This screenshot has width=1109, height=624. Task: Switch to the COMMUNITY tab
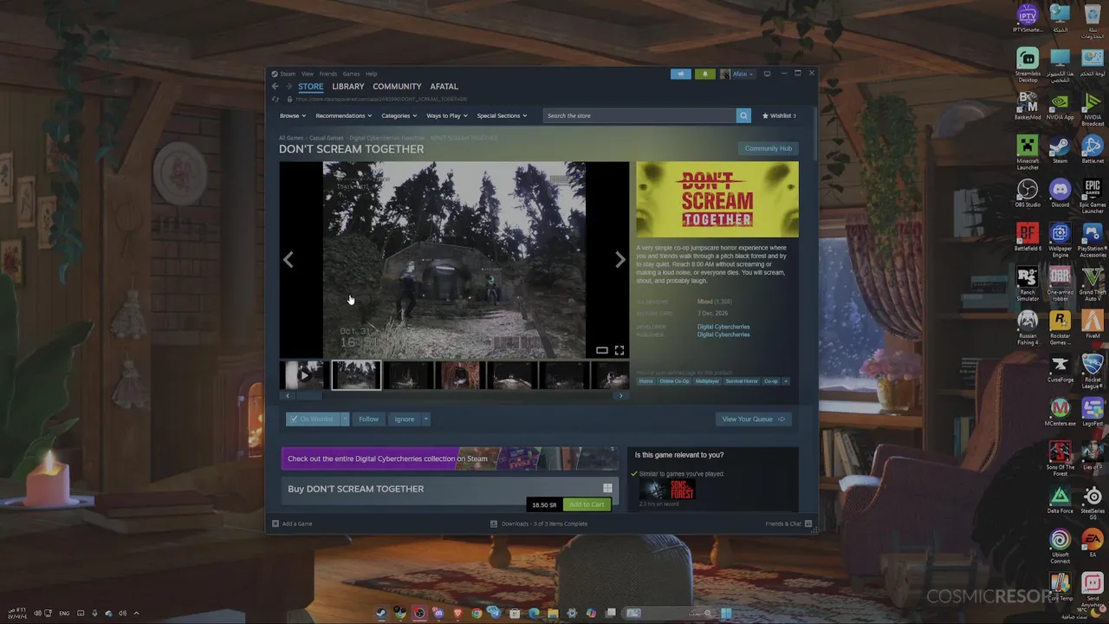pos(397,86)
